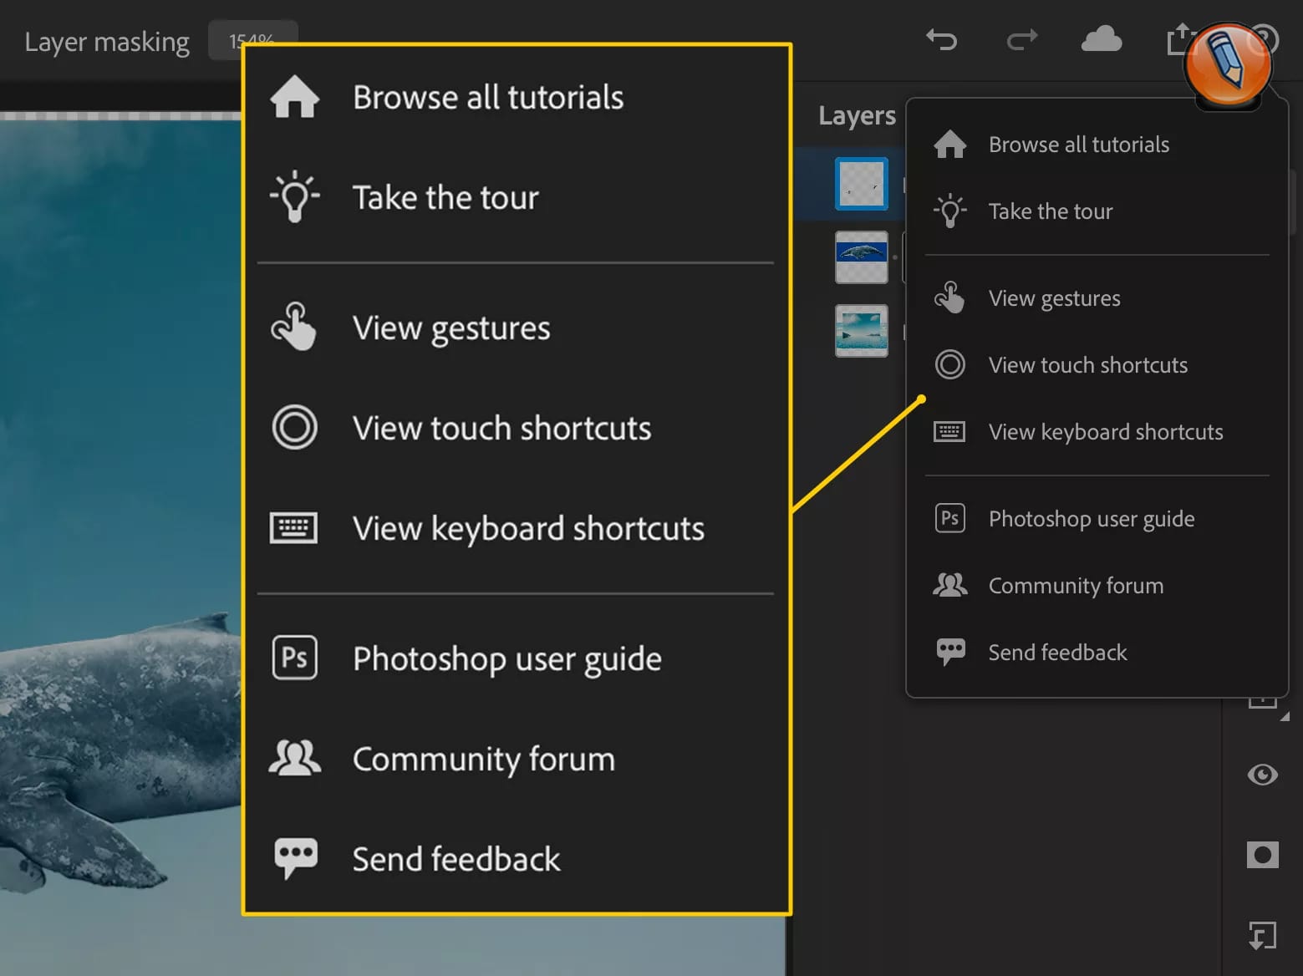Select the whale layer thumbnail in Layers
Viewport: 1303px width, 976px height.
pyautogui.click(x=862, y=257)
